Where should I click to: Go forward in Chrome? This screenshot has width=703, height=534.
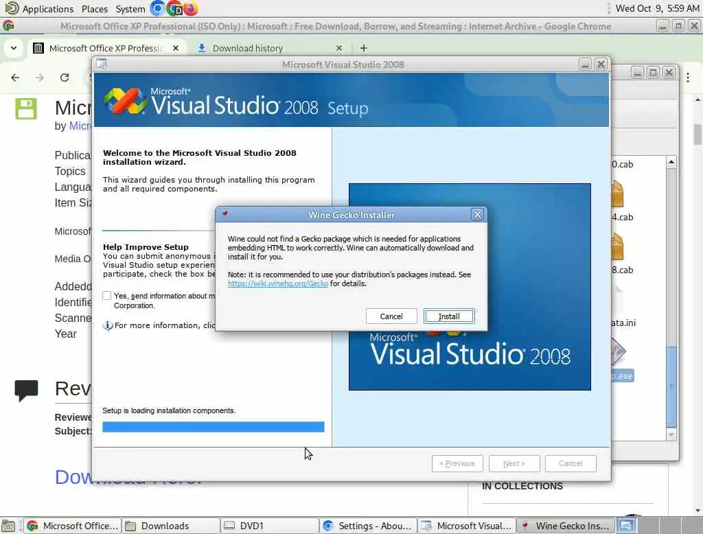click(39, 78)
